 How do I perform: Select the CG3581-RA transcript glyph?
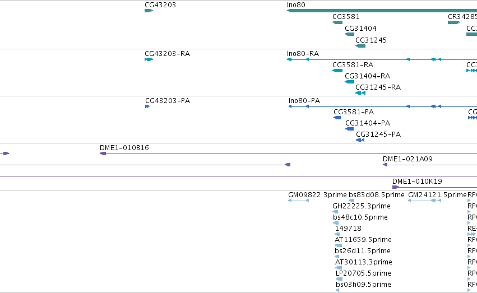pos(337,71)
